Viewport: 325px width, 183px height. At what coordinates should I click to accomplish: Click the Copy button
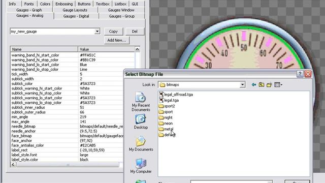click(x=113, y=32)
